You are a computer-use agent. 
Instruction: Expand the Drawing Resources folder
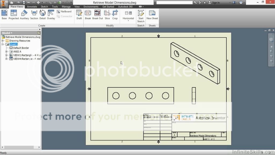[x=3, y=41]
